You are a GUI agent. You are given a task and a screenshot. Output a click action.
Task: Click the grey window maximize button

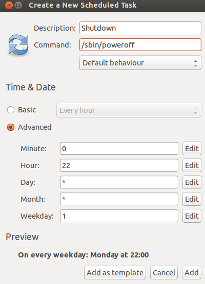[x=18, y=5]
